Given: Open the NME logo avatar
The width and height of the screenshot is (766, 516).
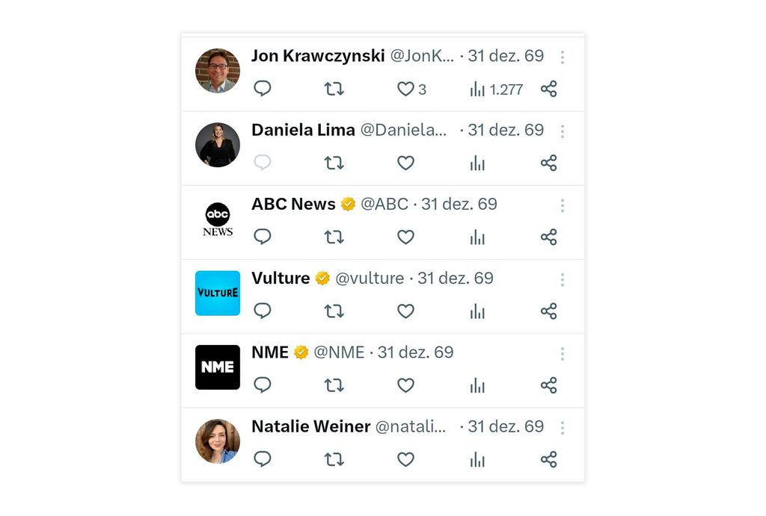Looking at the screenshot, I should (217, 367).
